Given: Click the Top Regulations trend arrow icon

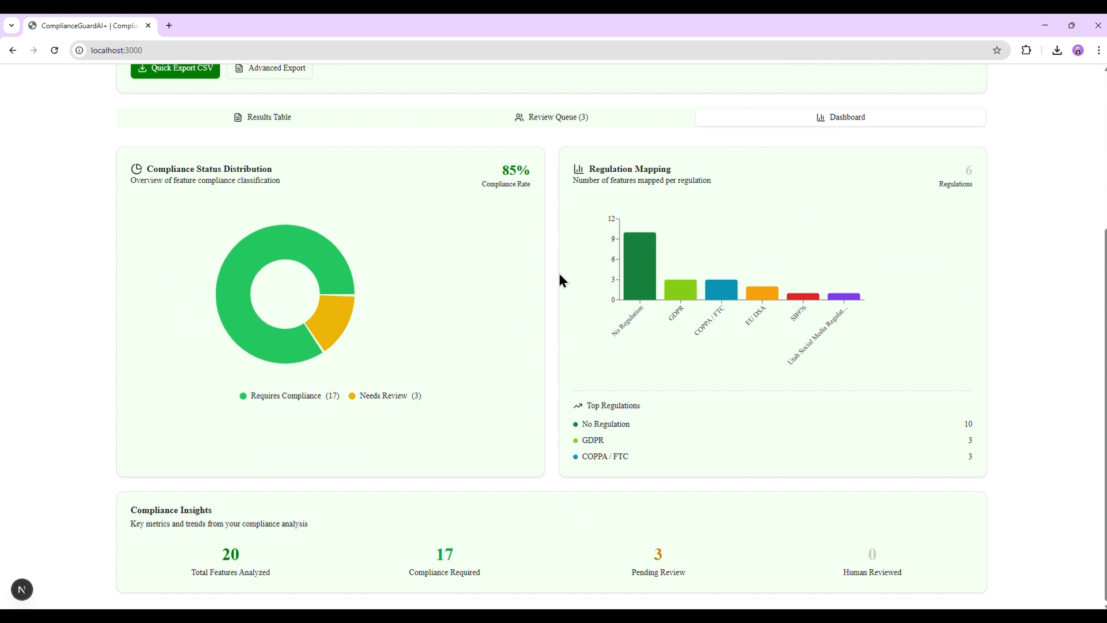Looking at the screenshot, I should click(578, 406).
